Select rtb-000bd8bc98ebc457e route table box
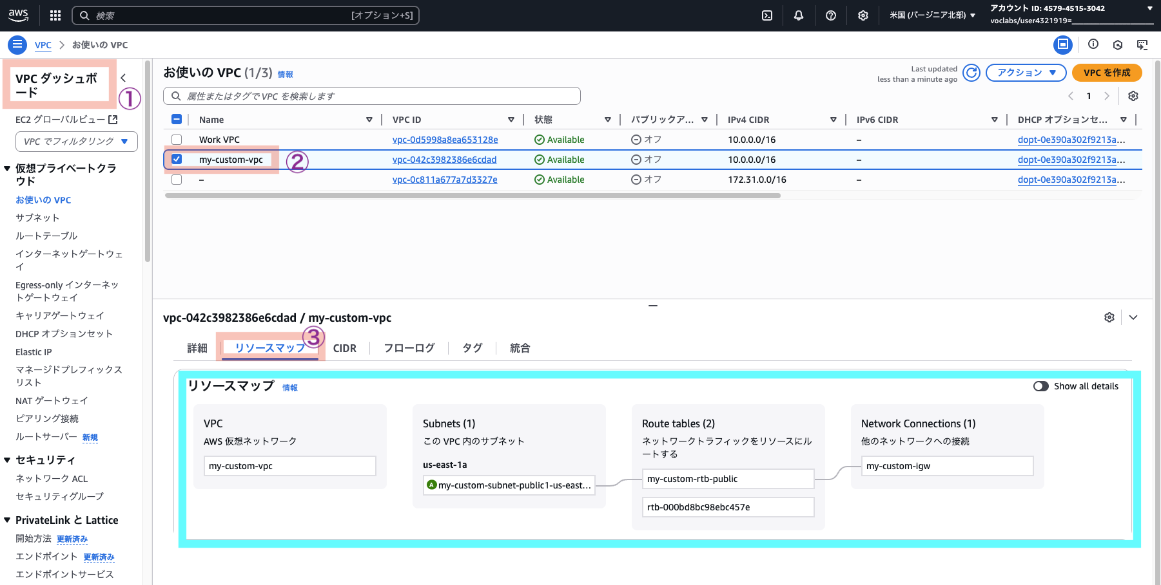 (728, 507)
